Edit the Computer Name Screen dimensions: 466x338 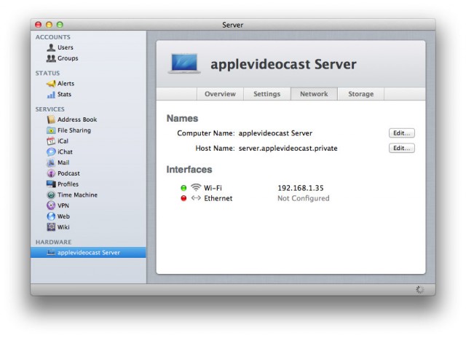pos(401,133)
